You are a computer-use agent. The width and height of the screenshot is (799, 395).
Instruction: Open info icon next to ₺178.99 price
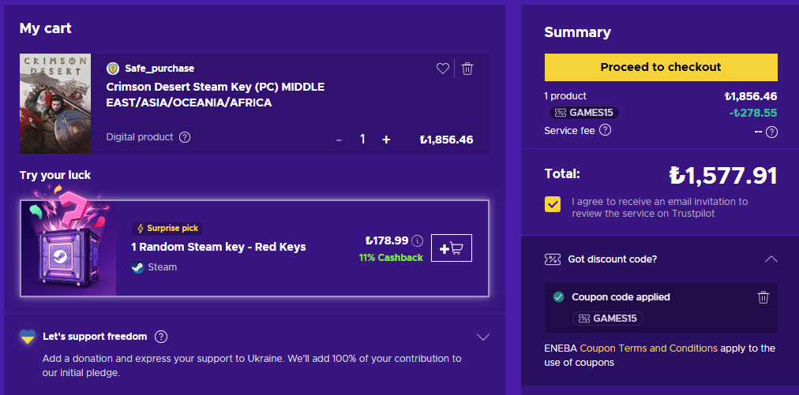(x=418, y=240)
